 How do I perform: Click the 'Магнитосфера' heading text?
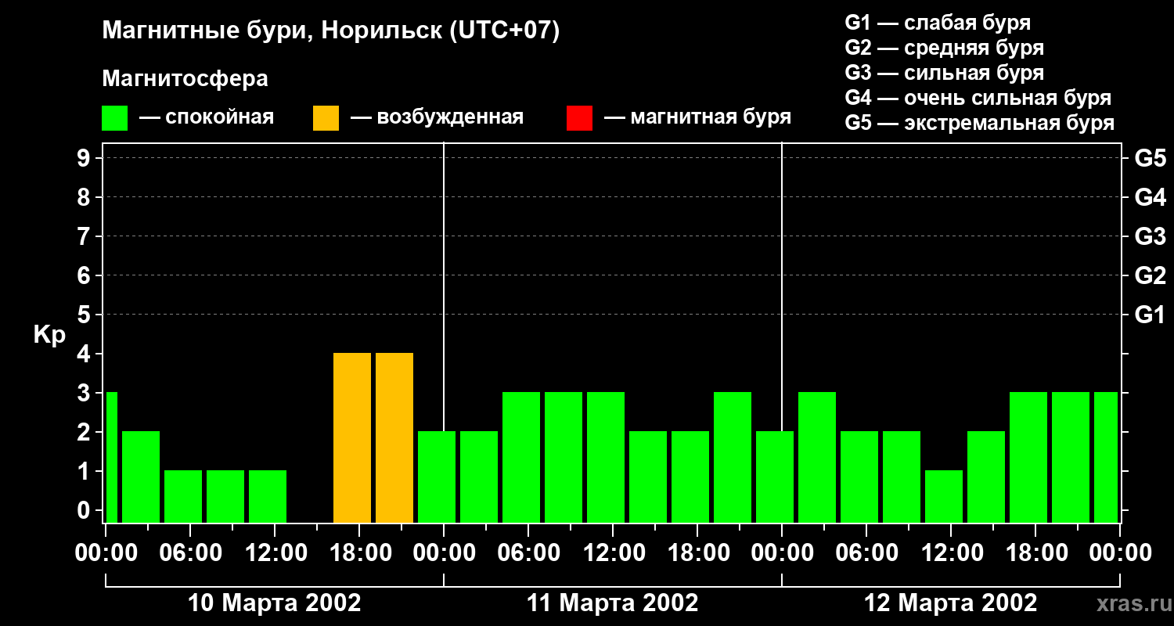point(185,79)
